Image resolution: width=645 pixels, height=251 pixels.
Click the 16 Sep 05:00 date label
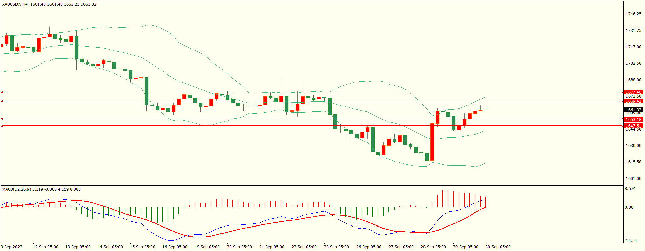175,247
